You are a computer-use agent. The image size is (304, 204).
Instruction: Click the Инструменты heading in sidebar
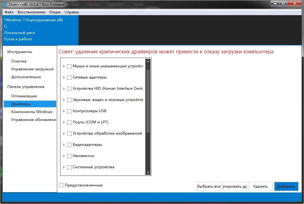point(19,52)
